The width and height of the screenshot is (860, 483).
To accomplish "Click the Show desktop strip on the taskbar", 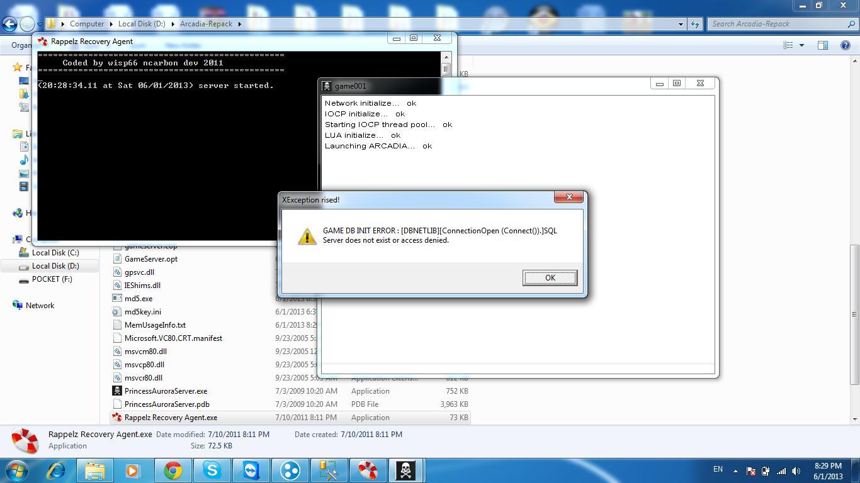I will 856,470.
